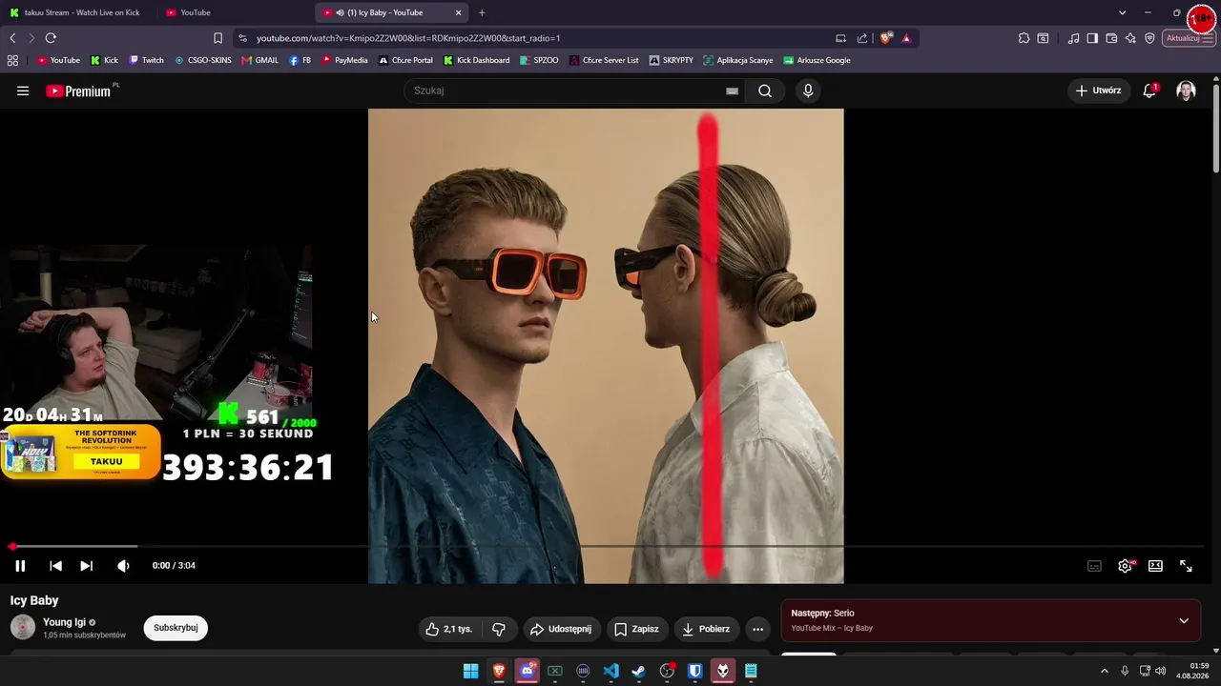Open the more actions ellipsis menu
Image resolution: width=1221 pixels, height=686 pixels.
coord(757,629)
